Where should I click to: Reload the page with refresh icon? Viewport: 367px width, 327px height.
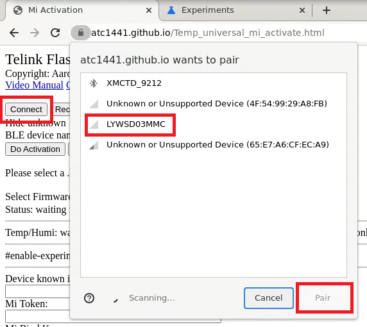pos(55,33)
